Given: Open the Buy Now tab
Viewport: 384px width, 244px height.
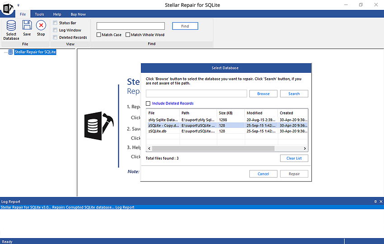Looking at the screenshot, I should click(78, 14).
